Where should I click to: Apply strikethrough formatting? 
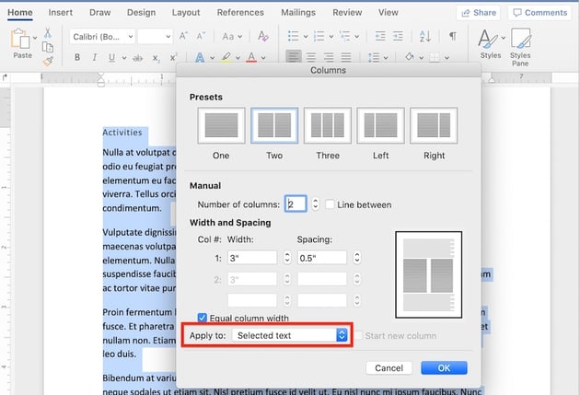[137, 58]
